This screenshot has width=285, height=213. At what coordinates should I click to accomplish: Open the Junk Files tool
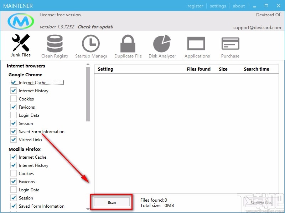(21, 45)
